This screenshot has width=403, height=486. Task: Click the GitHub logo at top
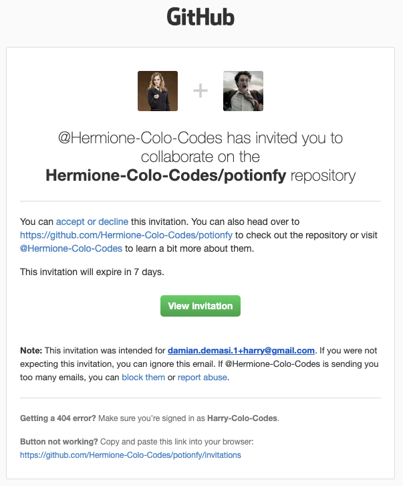click(200, 17)
